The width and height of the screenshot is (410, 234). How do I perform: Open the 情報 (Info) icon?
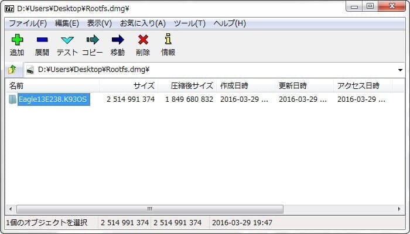coord(168,39)
